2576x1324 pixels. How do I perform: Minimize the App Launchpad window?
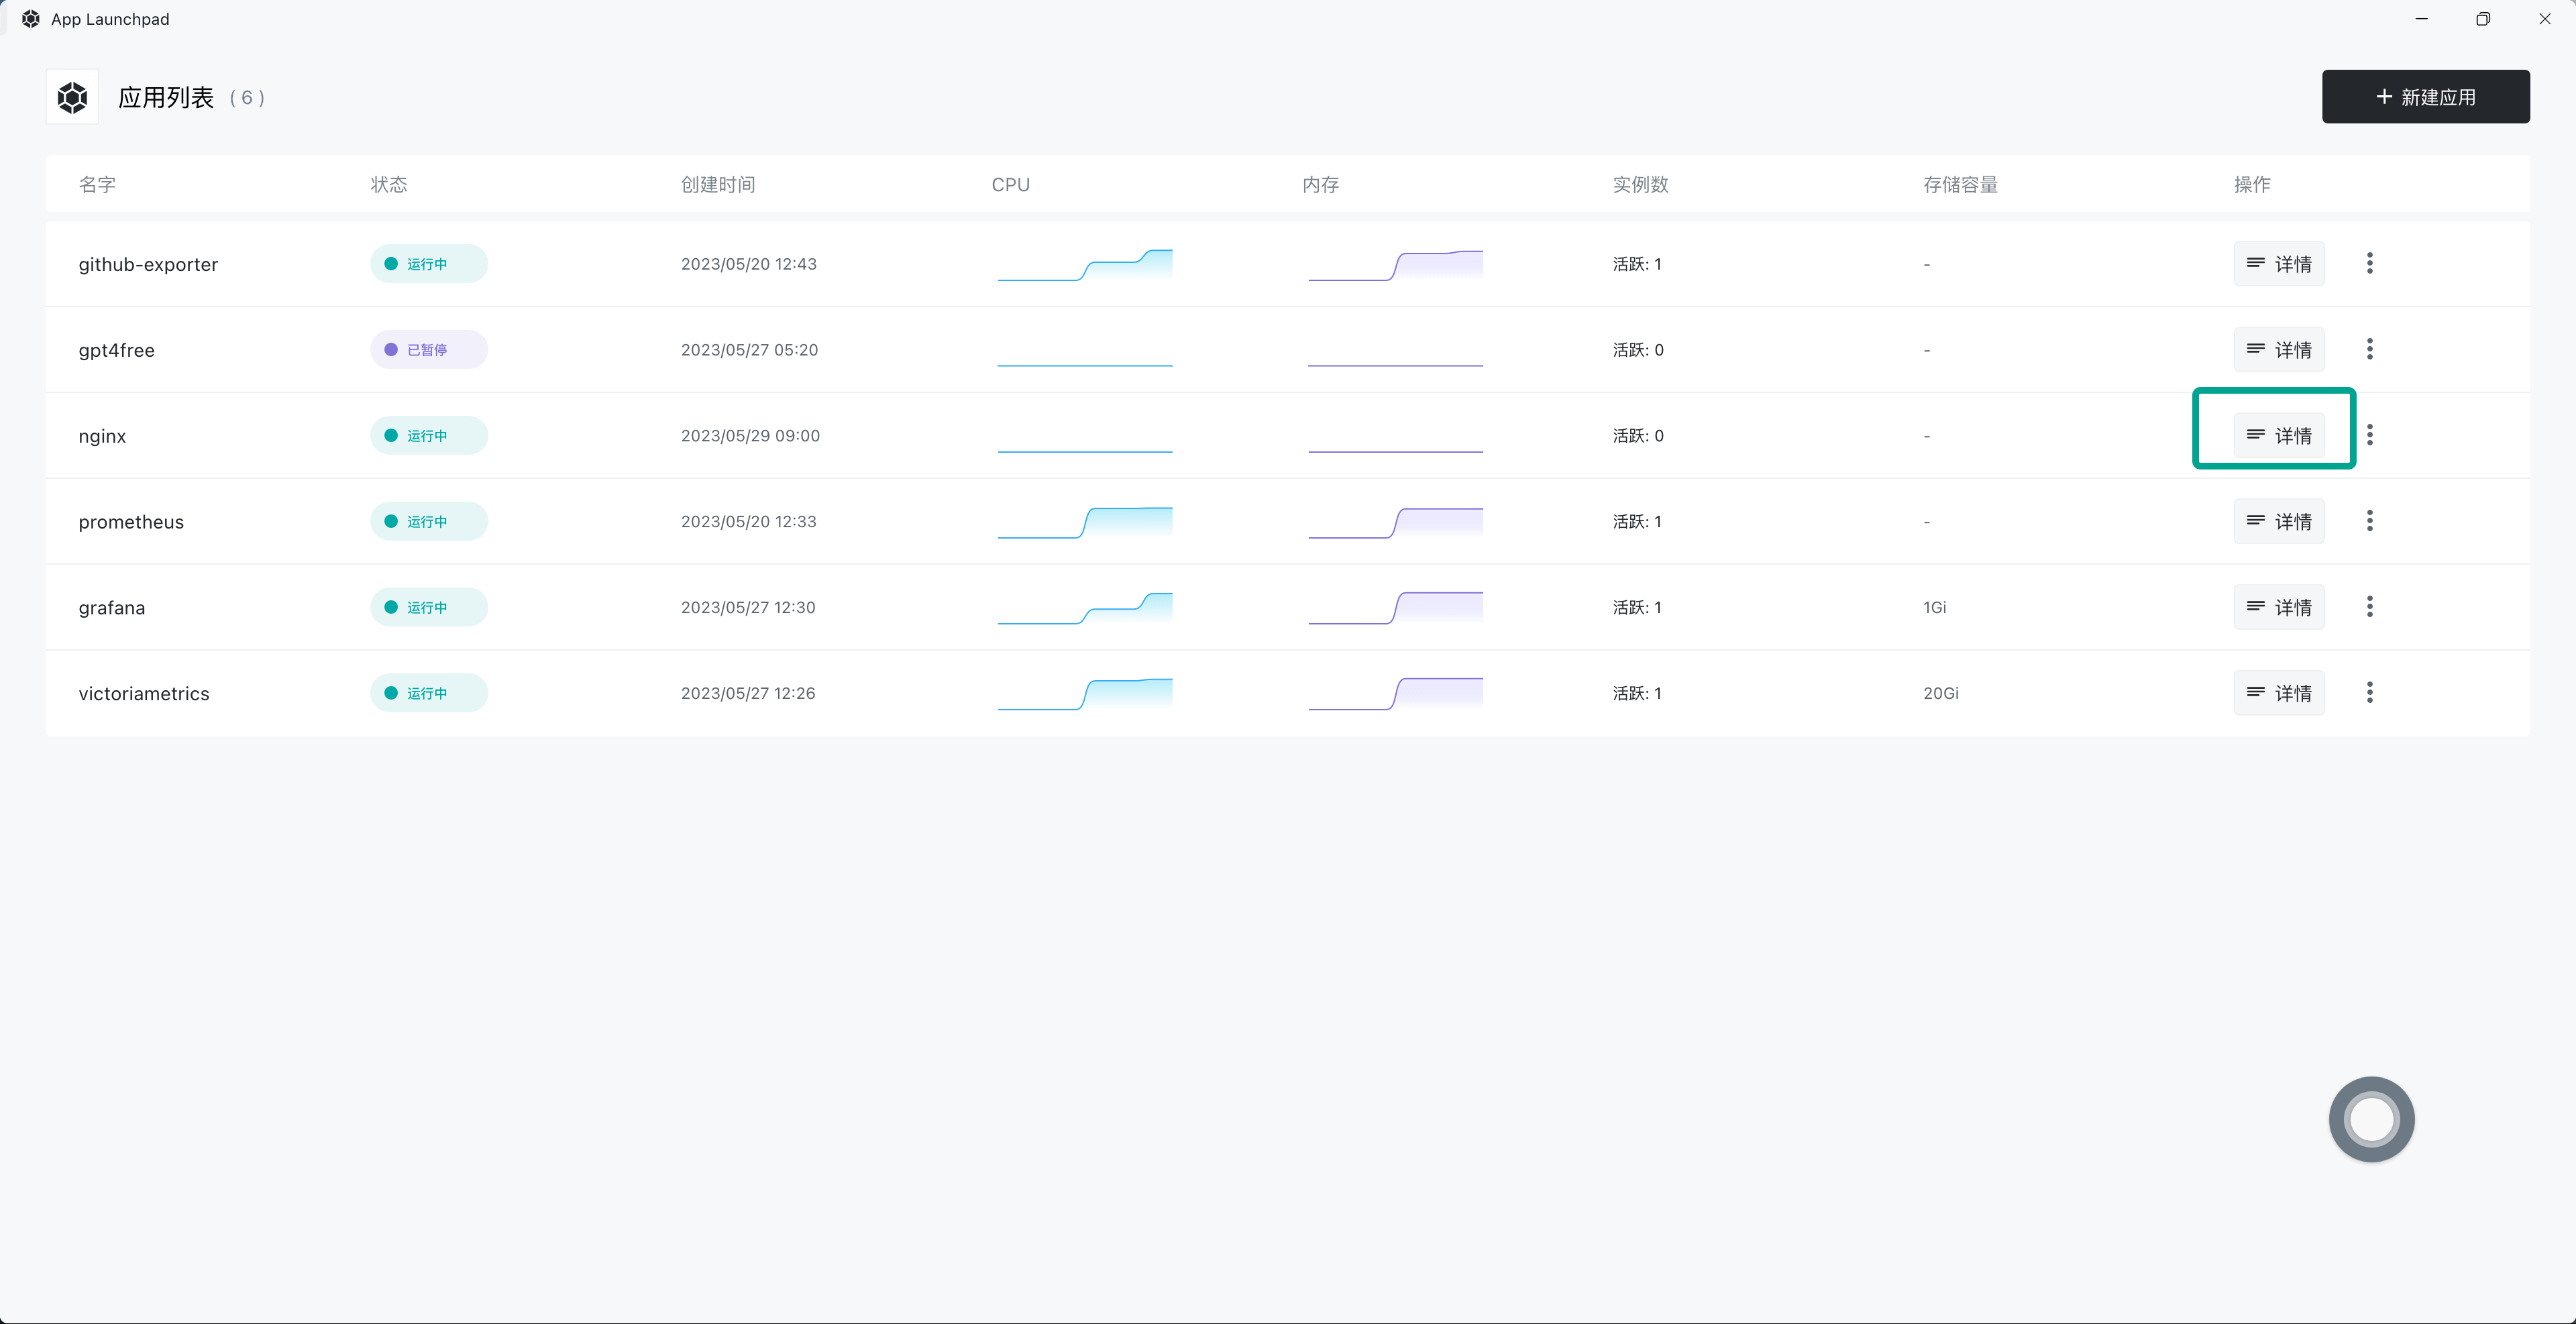pos(2421,19)
